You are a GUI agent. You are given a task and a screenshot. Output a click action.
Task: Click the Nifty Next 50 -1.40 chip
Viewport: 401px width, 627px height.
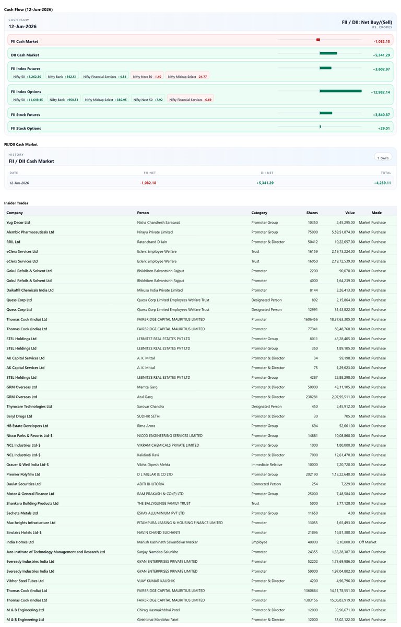[147, 76]
